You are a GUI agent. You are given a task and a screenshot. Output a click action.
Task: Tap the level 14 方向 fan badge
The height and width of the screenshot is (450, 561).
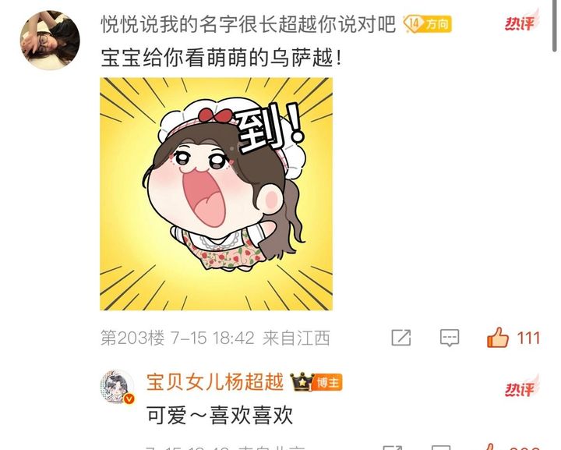427,24
